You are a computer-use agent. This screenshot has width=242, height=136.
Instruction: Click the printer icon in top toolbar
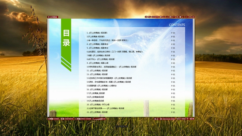coord(170,17)
